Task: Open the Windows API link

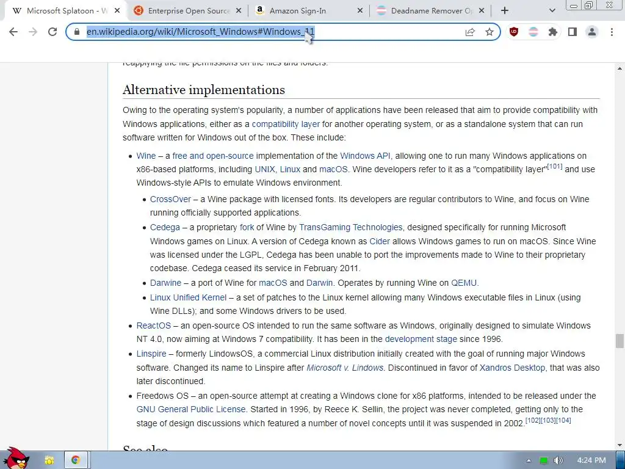Action: coord(365,156)
